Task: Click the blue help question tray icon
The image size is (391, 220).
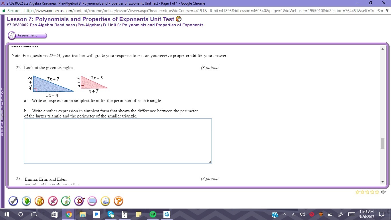Action: [275, 214]
